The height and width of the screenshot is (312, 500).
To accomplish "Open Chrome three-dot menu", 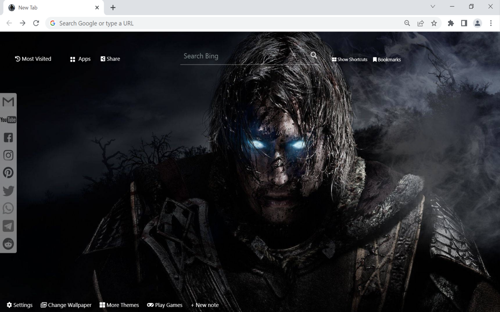I will [491, 23].
